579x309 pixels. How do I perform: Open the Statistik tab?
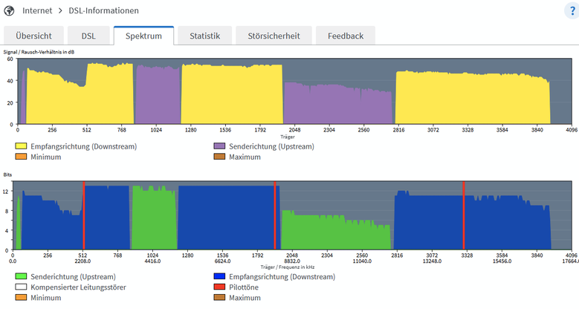click(x=205, y=36)
